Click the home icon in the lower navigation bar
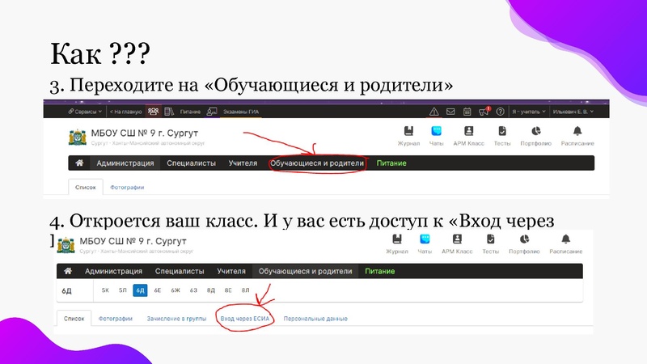 (68, 271)
